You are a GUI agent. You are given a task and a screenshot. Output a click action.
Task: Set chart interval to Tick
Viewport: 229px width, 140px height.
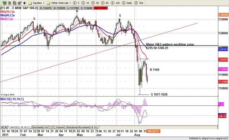(x=139, y=3)
